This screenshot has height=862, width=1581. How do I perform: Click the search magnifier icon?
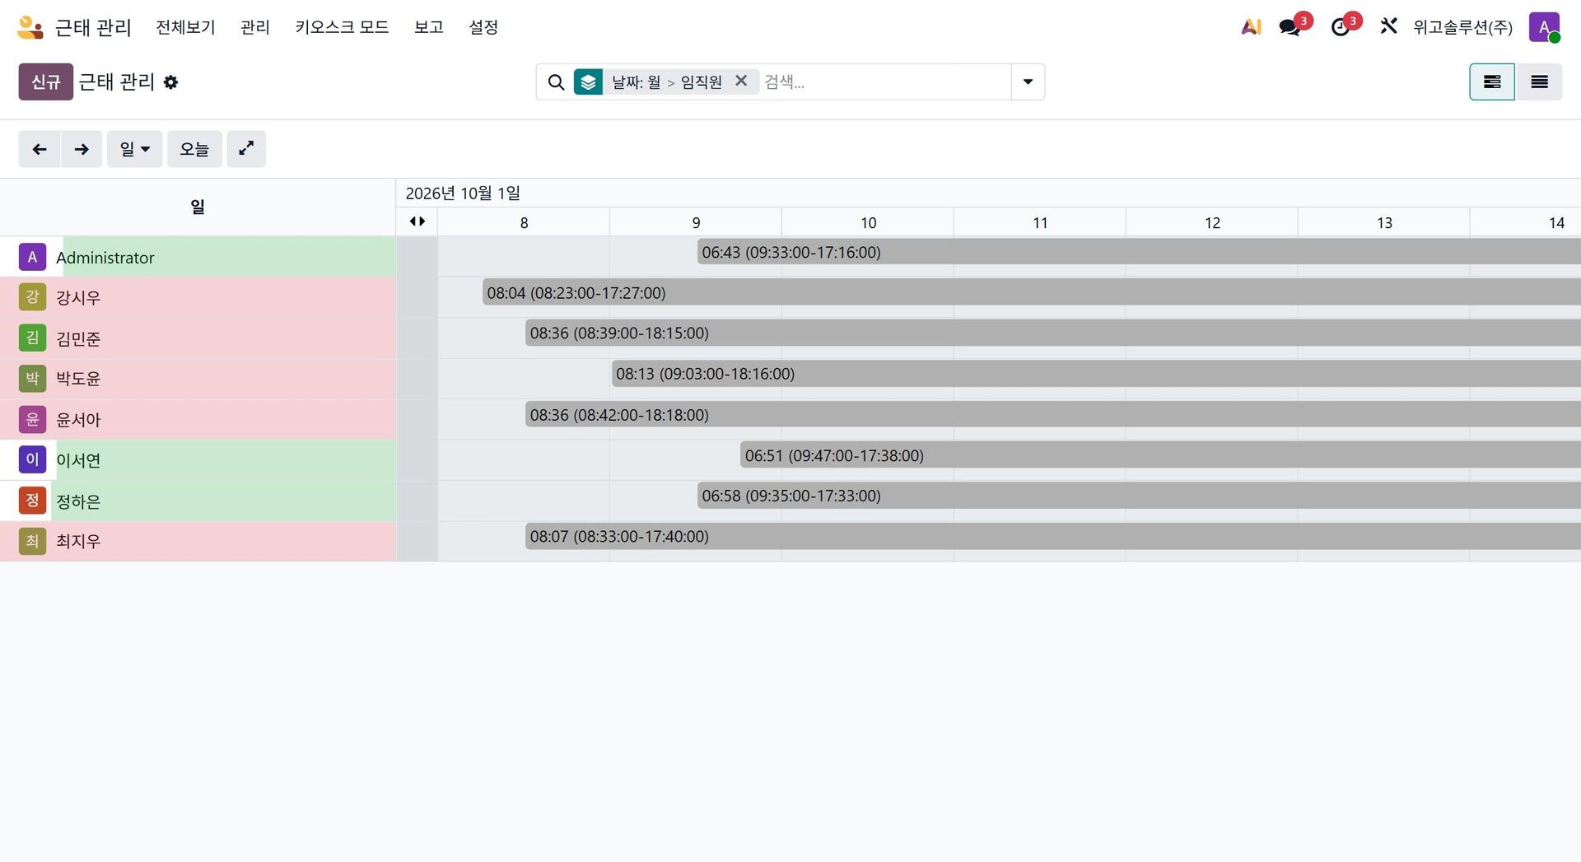point(556,82)
